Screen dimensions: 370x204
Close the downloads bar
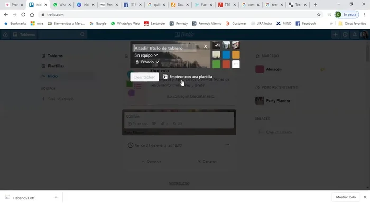[x=365, y=197]
